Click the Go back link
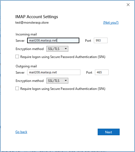The image size is (135, 152). (21, 132)
